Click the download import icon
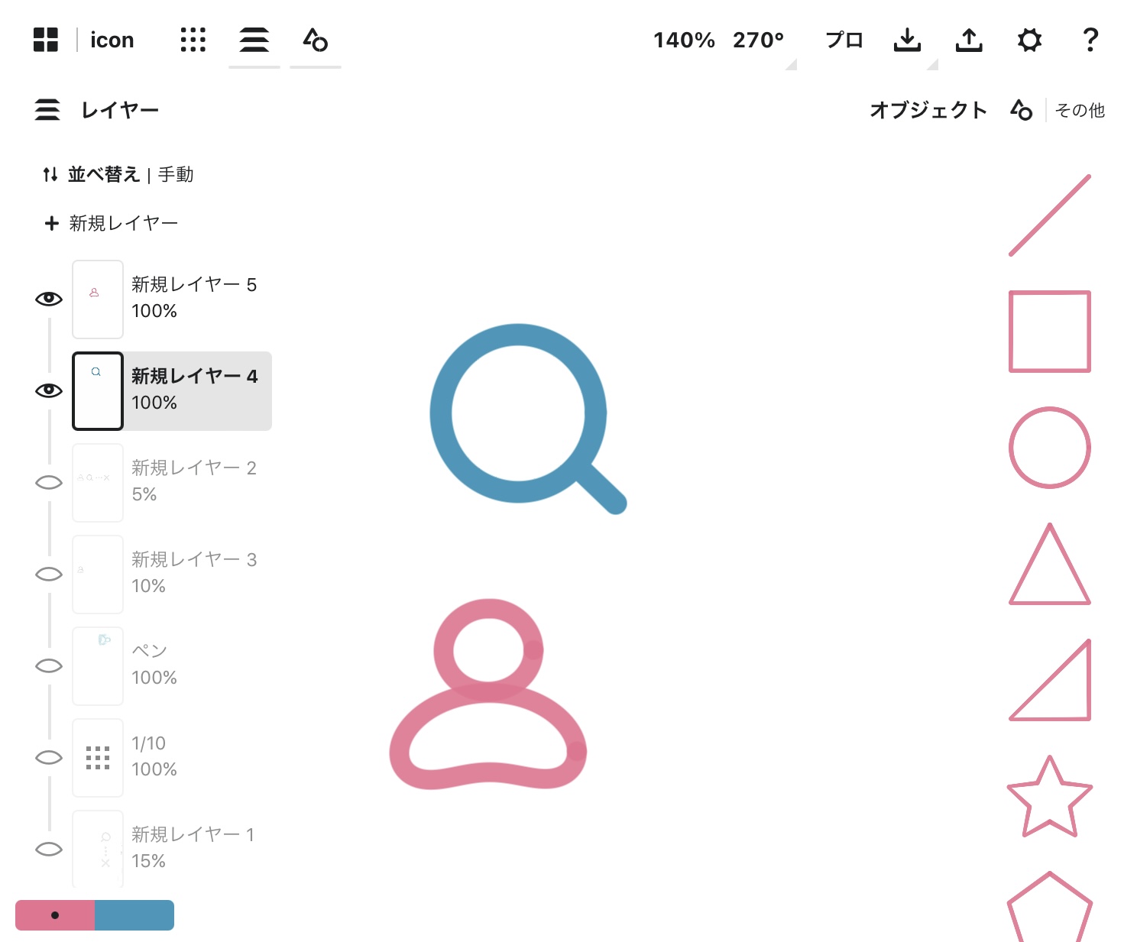Viewport: 1137px width, 942px height. (907, 40)
